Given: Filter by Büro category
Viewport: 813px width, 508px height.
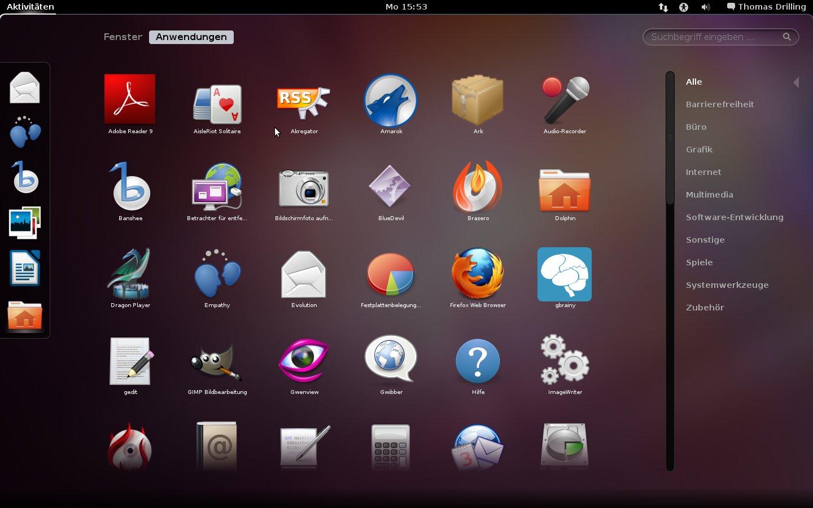Looking at the screenshot, I should pos(696,127).
